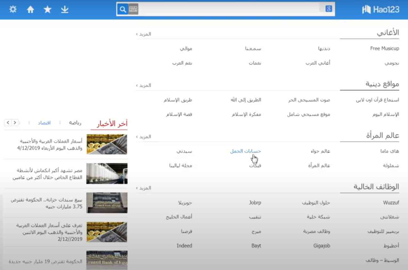Click the download arrow icon in header

tap(65, 10)
